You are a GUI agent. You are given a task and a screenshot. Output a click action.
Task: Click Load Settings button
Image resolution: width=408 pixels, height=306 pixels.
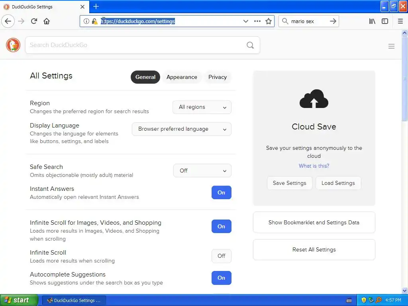[x=338, y=183]
